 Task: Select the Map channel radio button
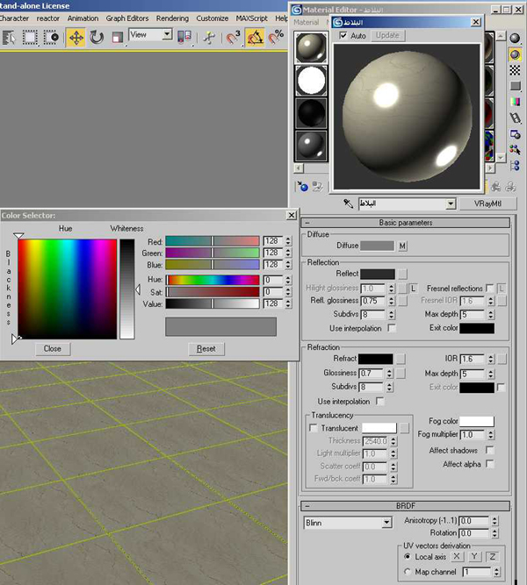pyautogui.click(x=408, y=572)
